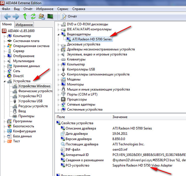
Task: Click the Значение column header
Action: click(148, 117)
